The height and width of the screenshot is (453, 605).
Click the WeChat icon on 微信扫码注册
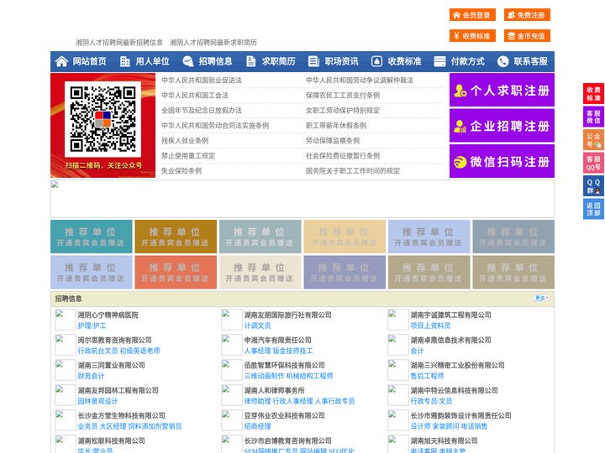point(460,162)
